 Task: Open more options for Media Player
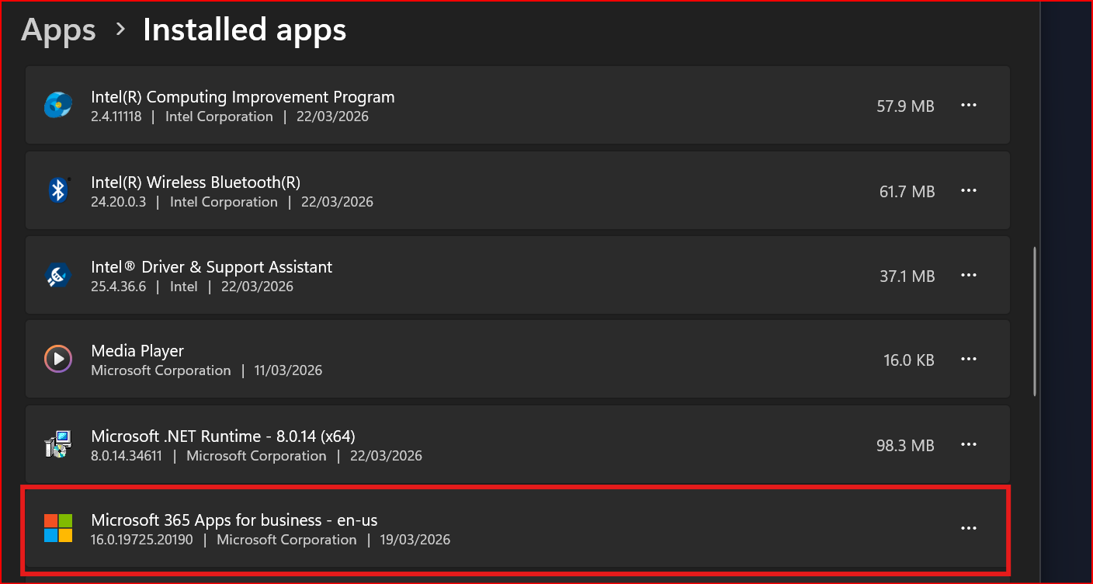pos(968,359)
